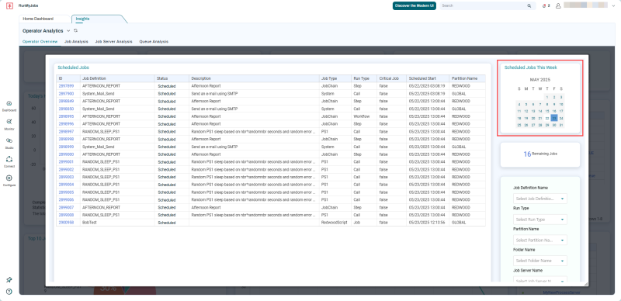This screenshot has height=301, width=621.
Task: Click the 05/23/2025 12:13:56 scheduled start cell
Action: point(428,223)
